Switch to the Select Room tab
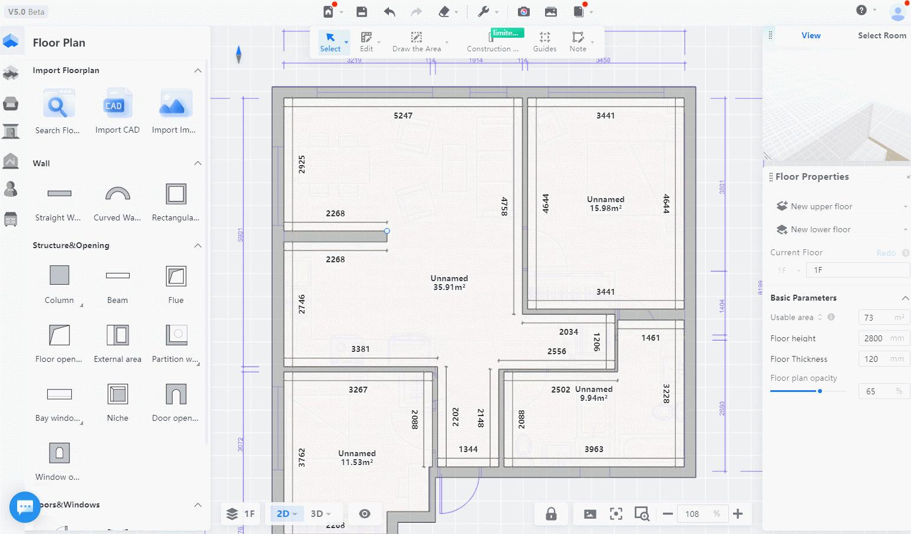The width and height of the screenshot is (911, 534). (x=882, y=36)
